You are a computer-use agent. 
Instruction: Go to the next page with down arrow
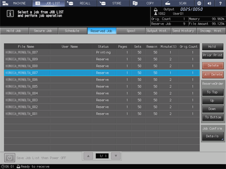click(116, 156)
